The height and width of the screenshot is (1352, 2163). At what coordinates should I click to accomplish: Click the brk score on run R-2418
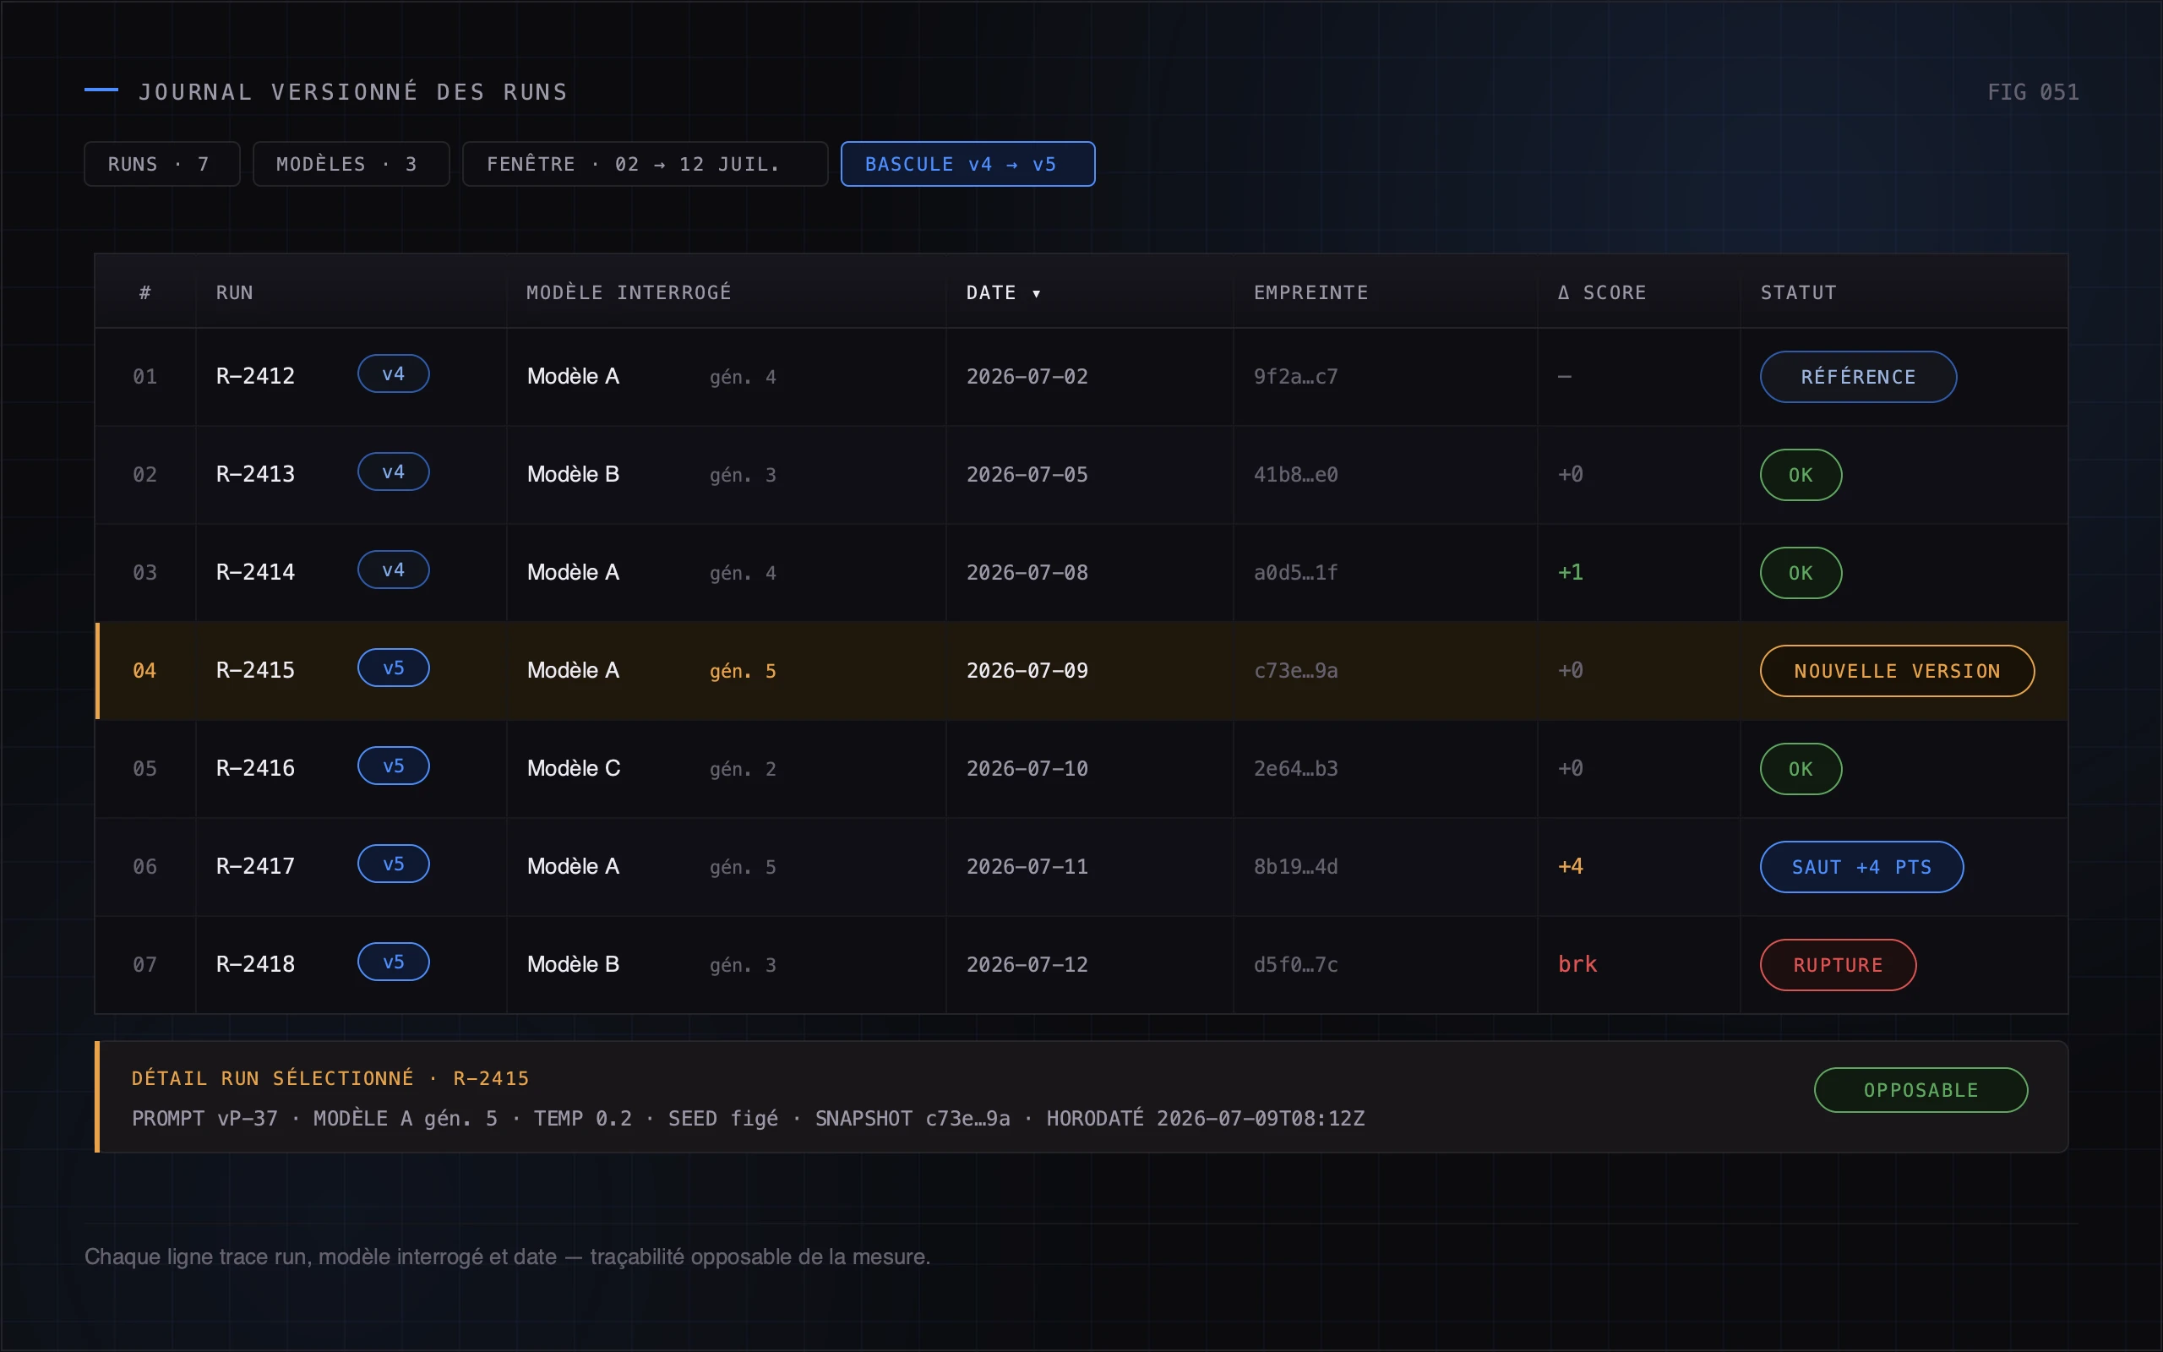click(1577, 964)
